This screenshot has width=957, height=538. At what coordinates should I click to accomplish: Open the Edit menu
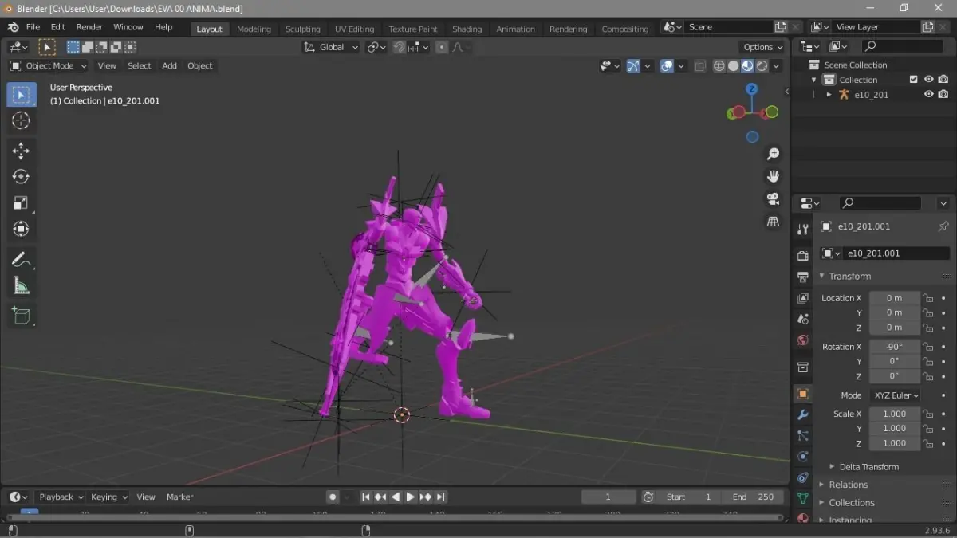point(57,27)
